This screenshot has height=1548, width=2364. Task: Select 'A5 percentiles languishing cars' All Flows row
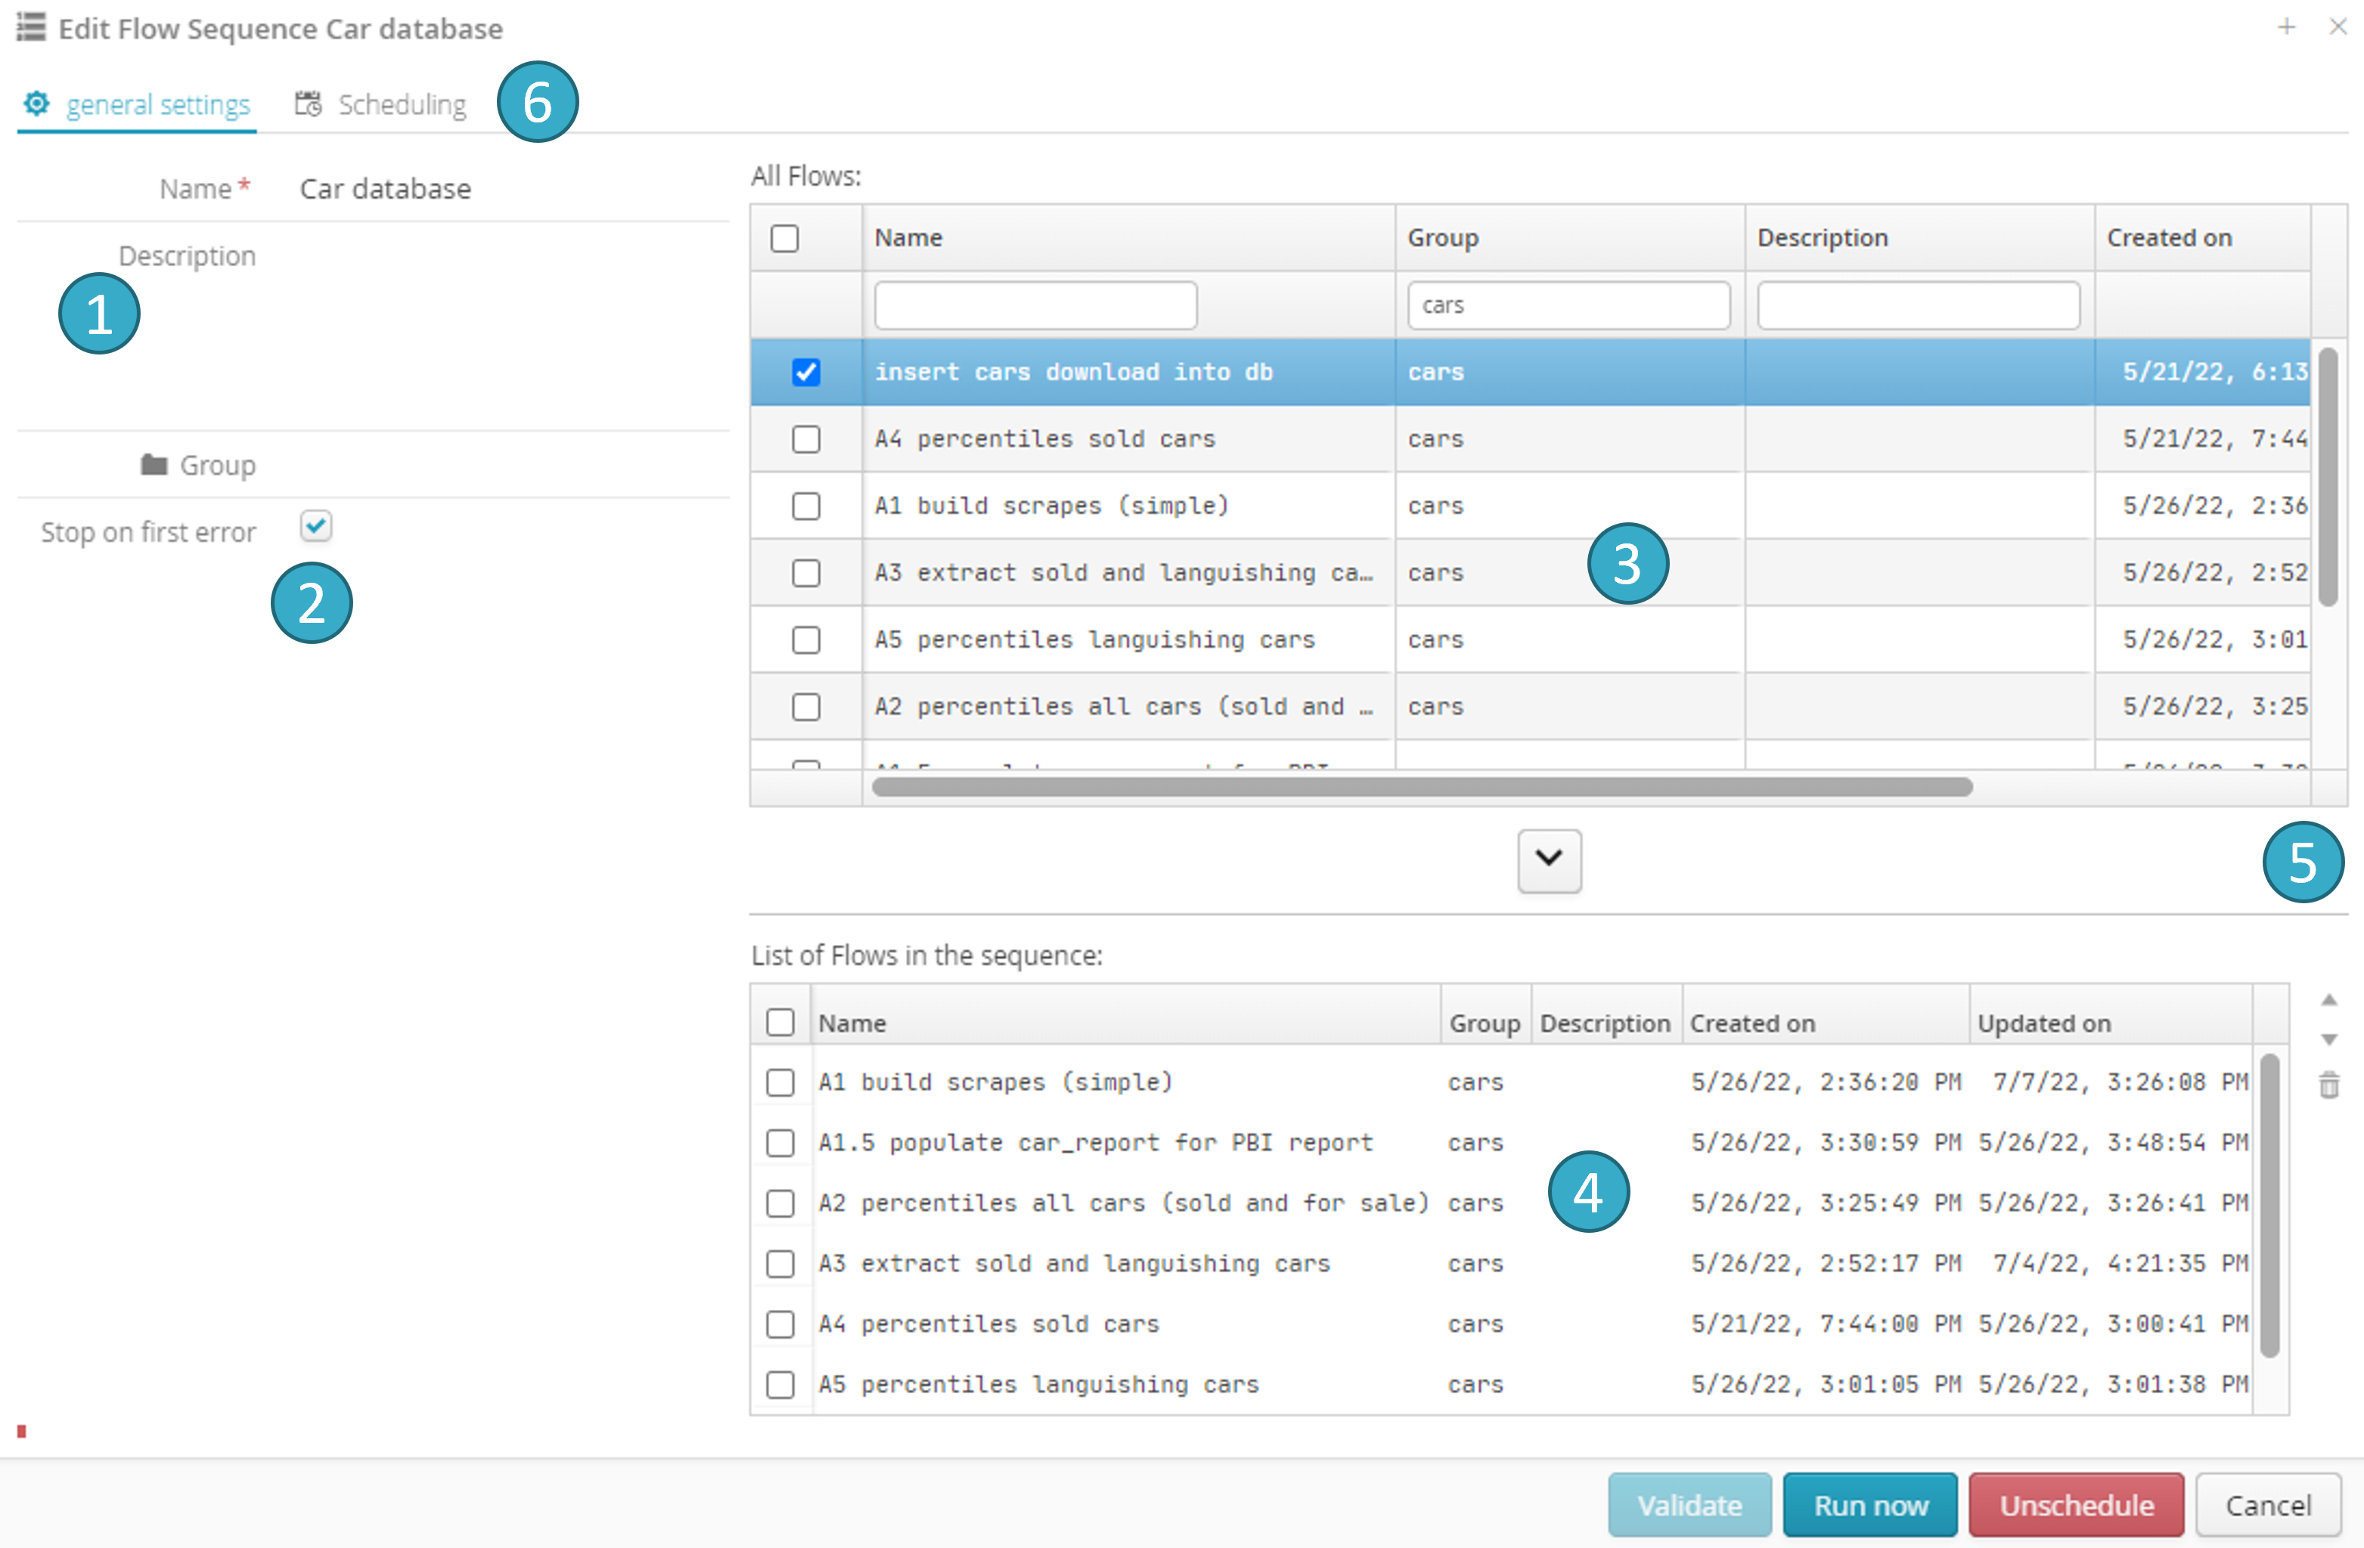pos(1530,639)
